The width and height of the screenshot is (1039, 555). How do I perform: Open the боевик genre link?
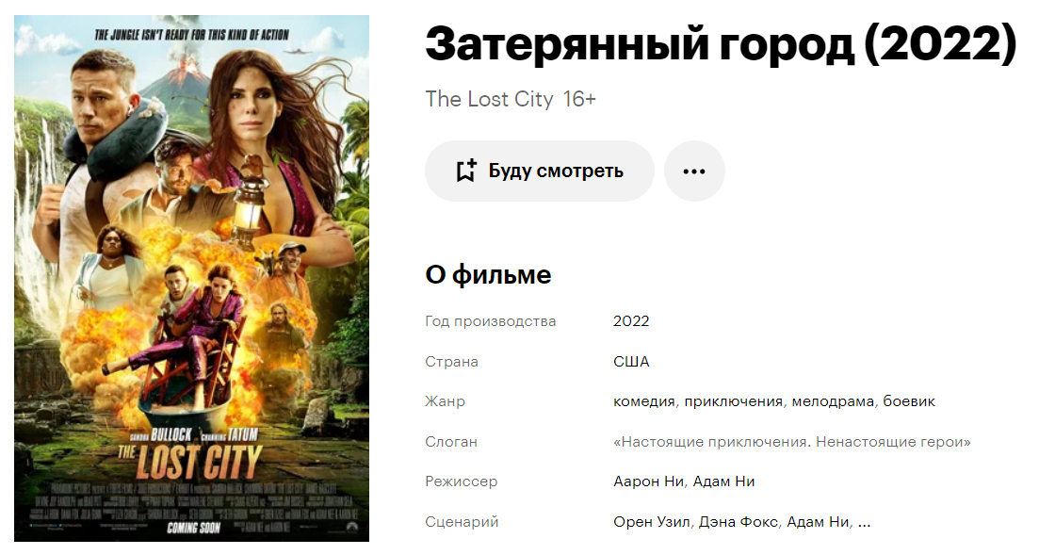point(909,401)
